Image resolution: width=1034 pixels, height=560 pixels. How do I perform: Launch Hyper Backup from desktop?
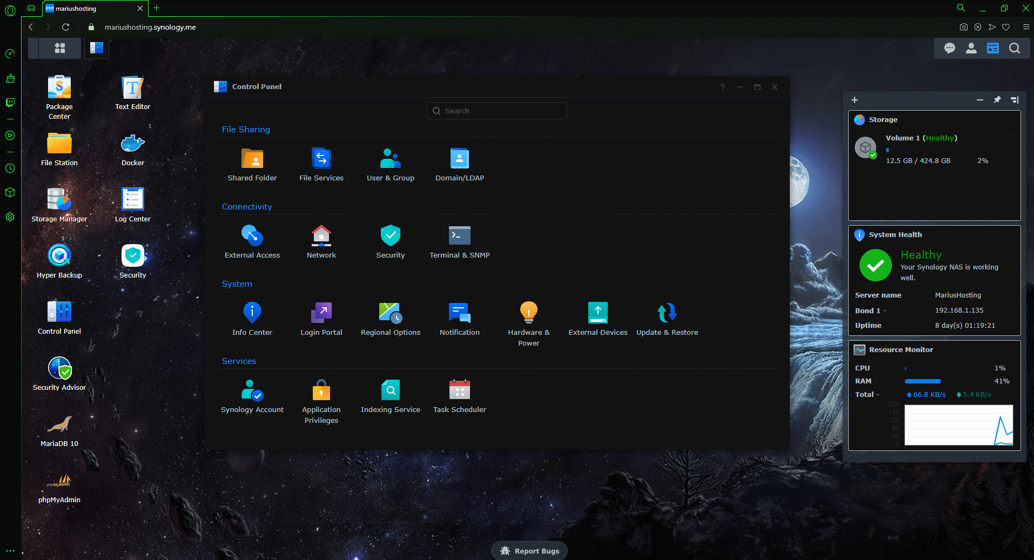[59, 261]
